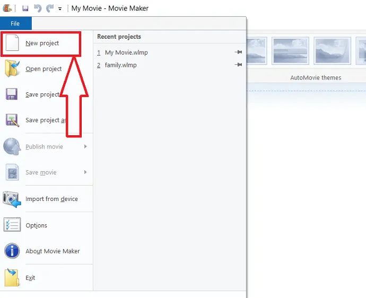Screen dimensions: 366x298
Task: Click the Redo arrow in quick access toolbar
Action: click(x=50, y=8)
